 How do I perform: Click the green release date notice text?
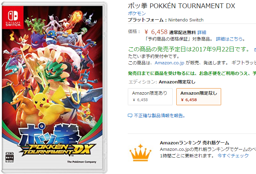[x=189, y=49]
